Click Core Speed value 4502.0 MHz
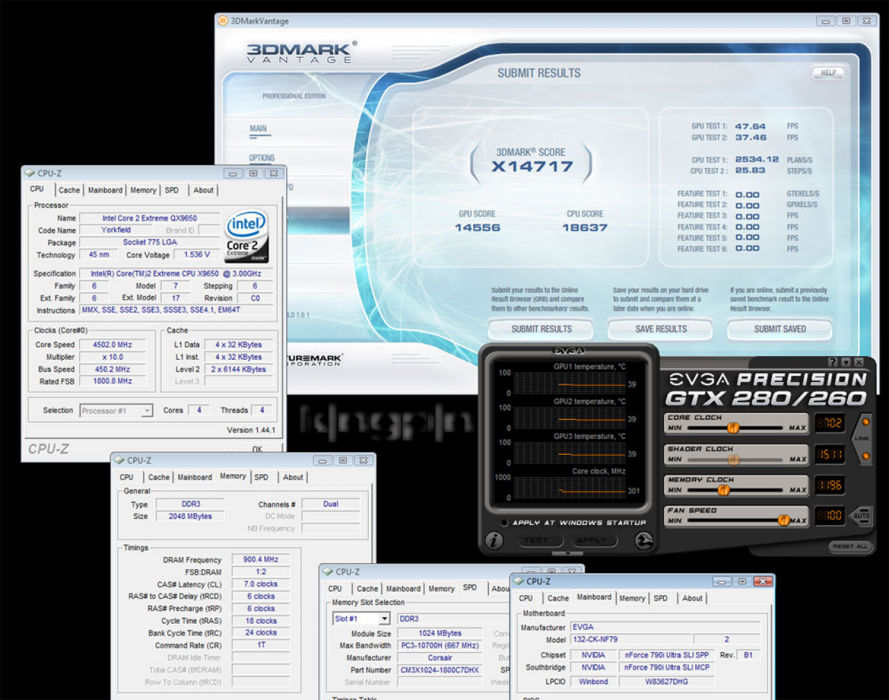The width and height of the screenshot is (889, 700). pos(113,344)
